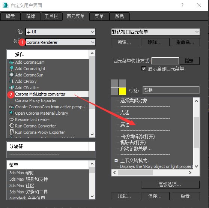Expand the 上下文转换为 tree node
This screenshot has height=208, width=209.
click(x=116, y=161)
